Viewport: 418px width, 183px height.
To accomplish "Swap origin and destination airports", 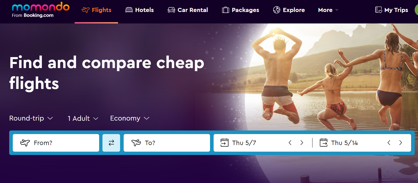I will pos(111,143).
